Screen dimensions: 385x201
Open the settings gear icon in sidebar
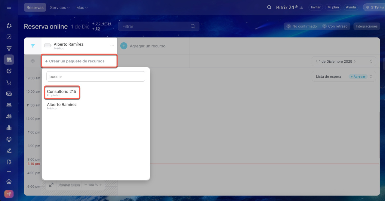(9, 182)
